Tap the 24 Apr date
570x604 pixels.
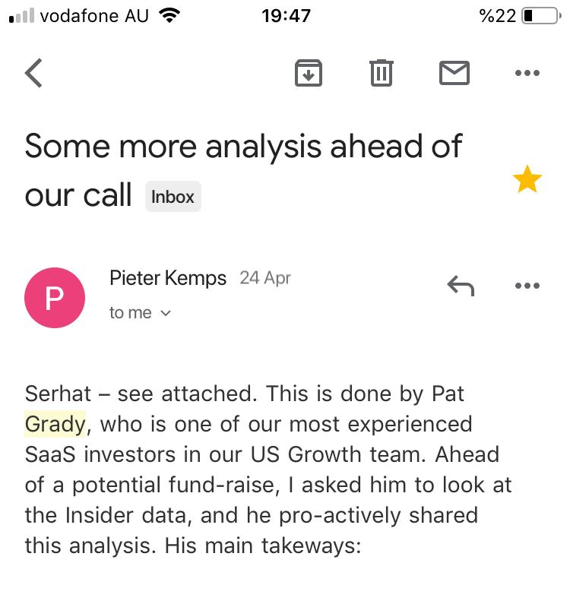[x=265, y=278]
